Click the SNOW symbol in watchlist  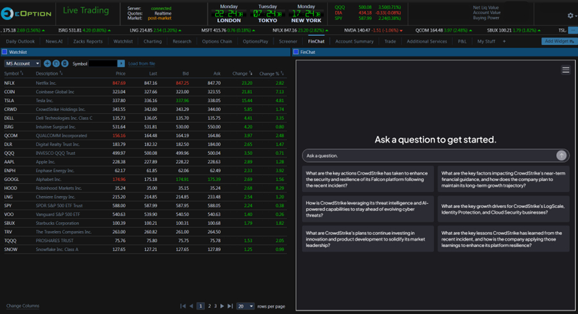click(10, 250)
